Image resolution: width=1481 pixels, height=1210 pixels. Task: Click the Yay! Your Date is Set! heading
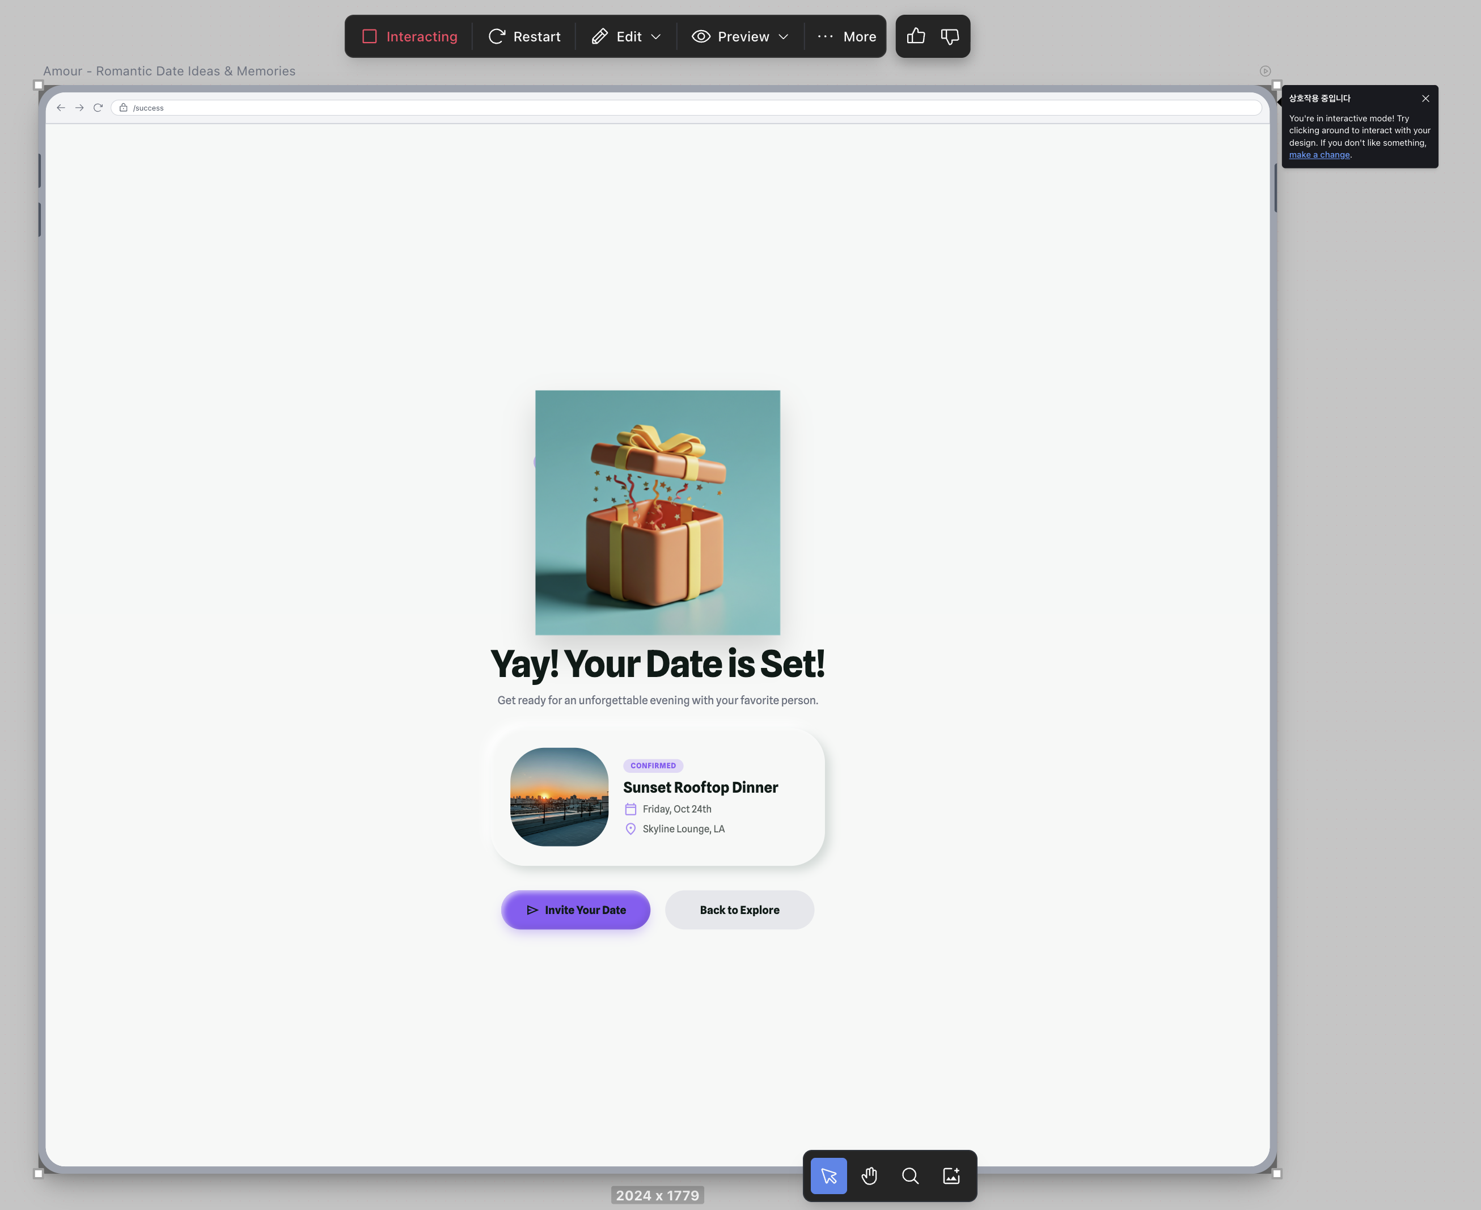(x=657, y=663)
